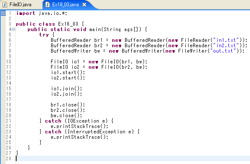
Task: Click the Java file icon on FileIO.java tab
Action: pyautogui.click(x=5, y=5)
